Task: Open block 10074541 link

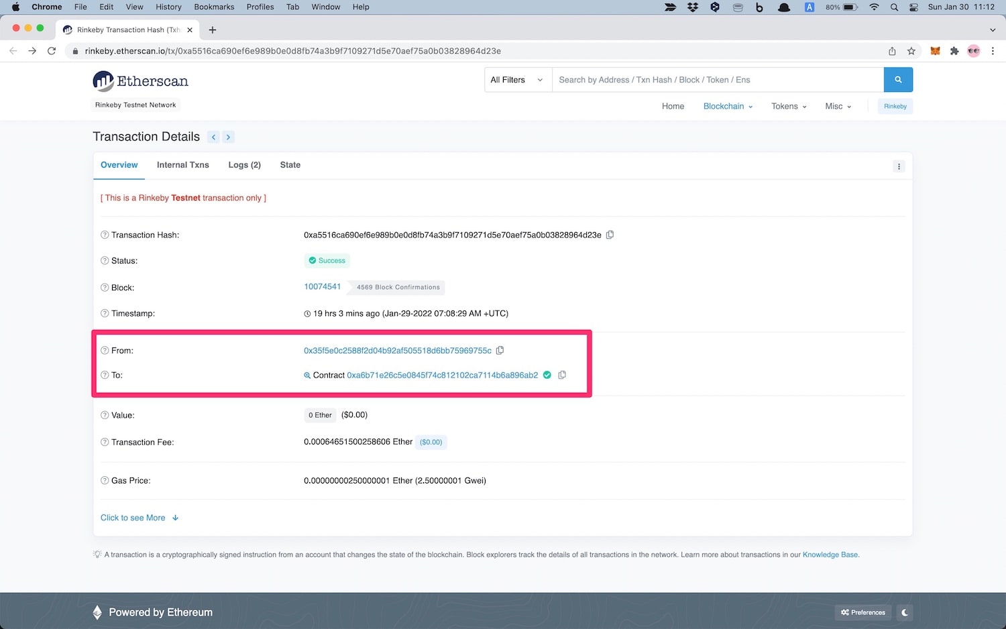Action: [x=323, y=286]
